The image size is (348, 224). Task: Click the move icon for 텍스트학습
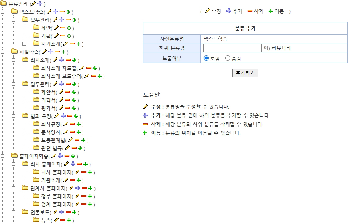point(68,12)
